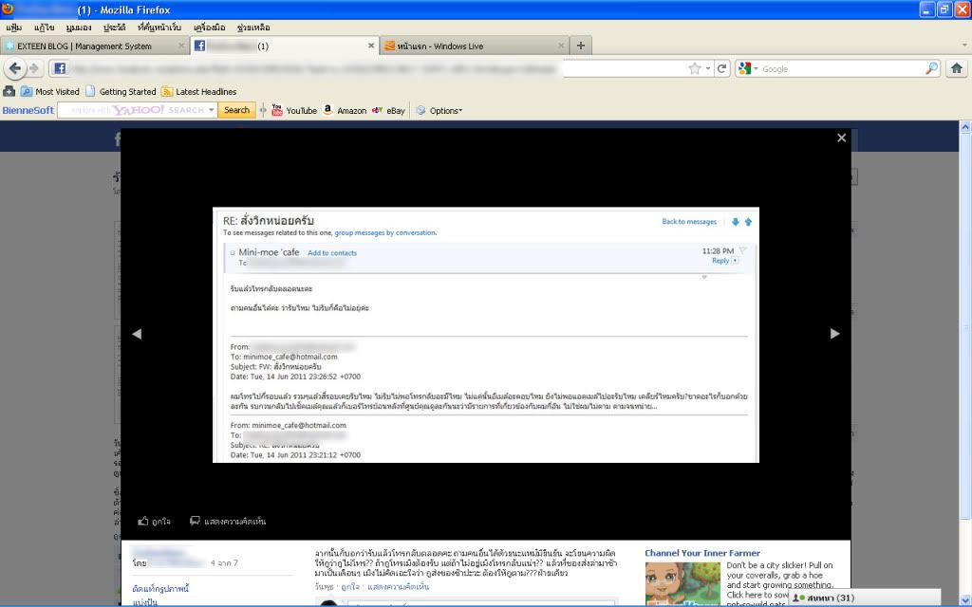Image resolution: width=972 pixels, height=607 pixels.
Task: Click the page vertical scrollbar up arrow
Action: pos(965,126)
